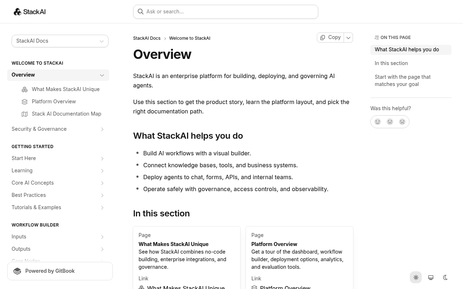Viewport: 463px width, 289px height.
Task: Rate page with sad face icon
Action: [402, 122]
